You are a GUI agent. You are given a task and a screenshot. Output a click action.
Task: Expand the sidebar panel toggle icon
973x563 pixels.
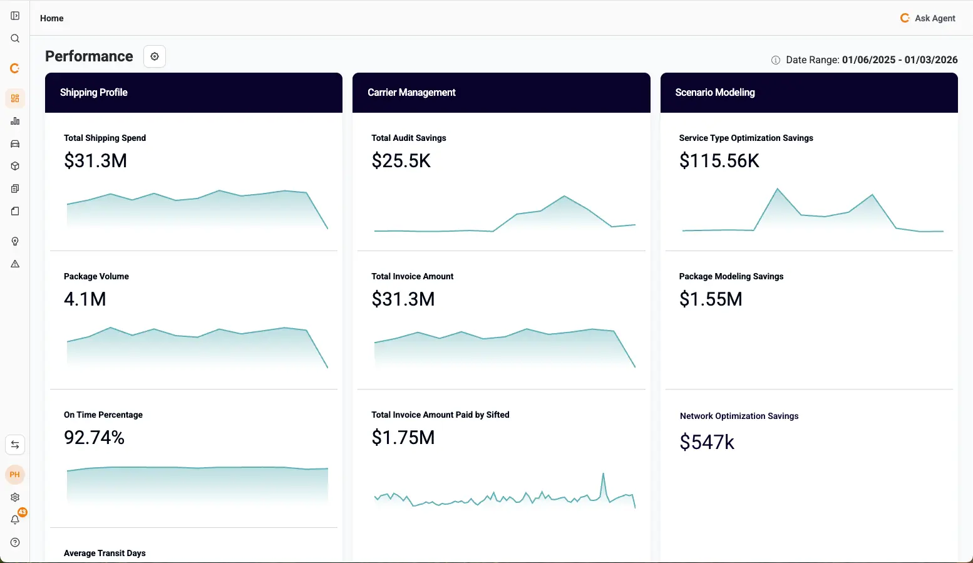[x=15, y=16]
